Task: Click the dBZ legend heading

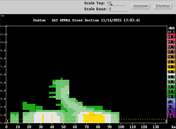Action: coord(172,28)
